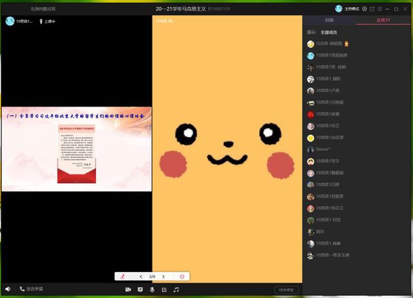Toggle the microphone icon
Image resolution: width=413 pixels, height=298 pixels.
coord(152,290)
